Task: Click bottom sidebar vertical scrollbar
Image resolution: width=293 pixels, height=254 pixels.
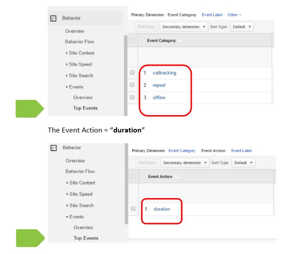Action: pyautogui.click(x=127, y=184)
